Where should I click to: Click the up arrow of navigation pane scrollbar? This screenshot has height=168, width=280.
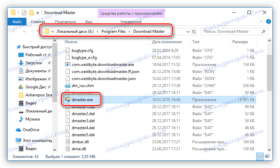[x=55, y=41]
